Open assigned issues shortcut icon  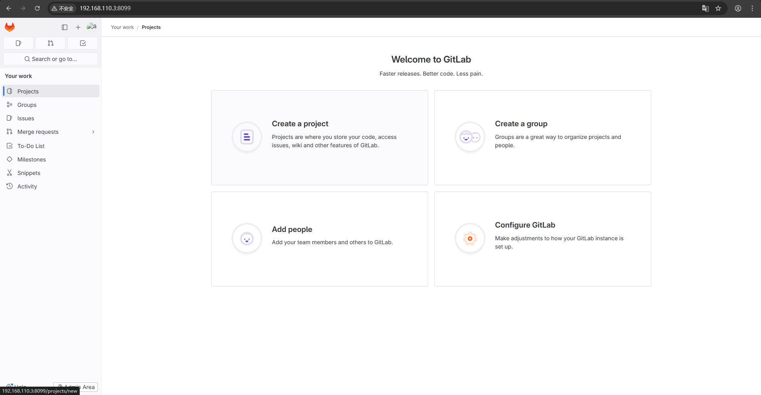click(18, 43)
